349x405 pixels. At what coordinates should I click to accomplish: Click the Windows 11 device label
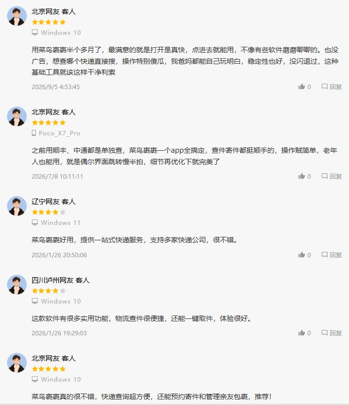[56, 222]
